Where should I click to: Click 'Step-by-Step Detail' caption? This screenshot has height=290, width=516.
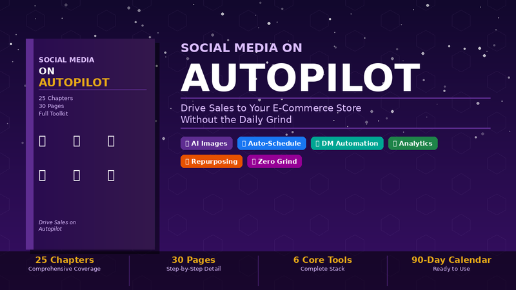[193, 269]
